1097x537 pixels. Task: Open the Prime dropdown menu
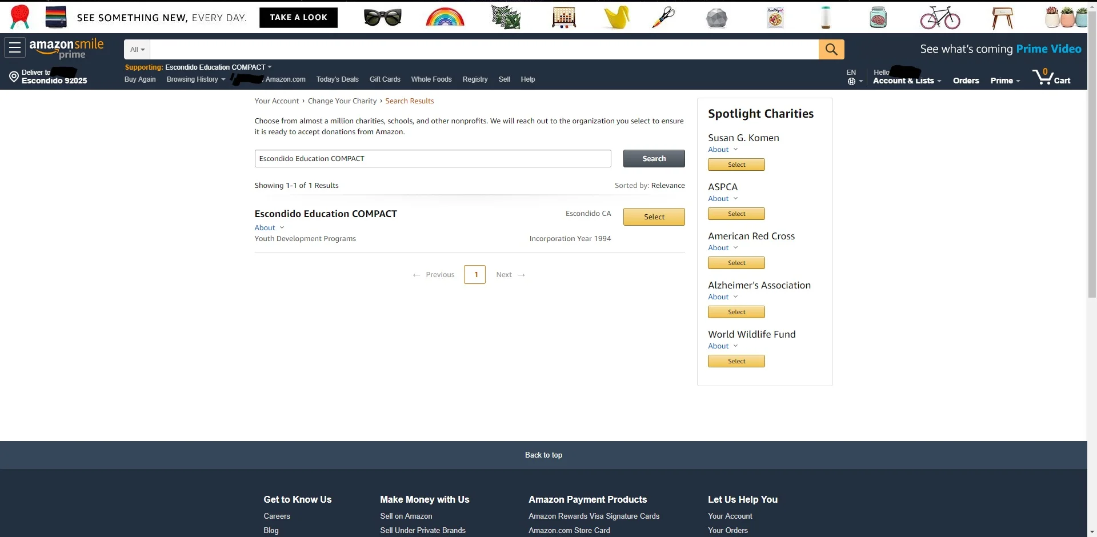(1005, 81)
